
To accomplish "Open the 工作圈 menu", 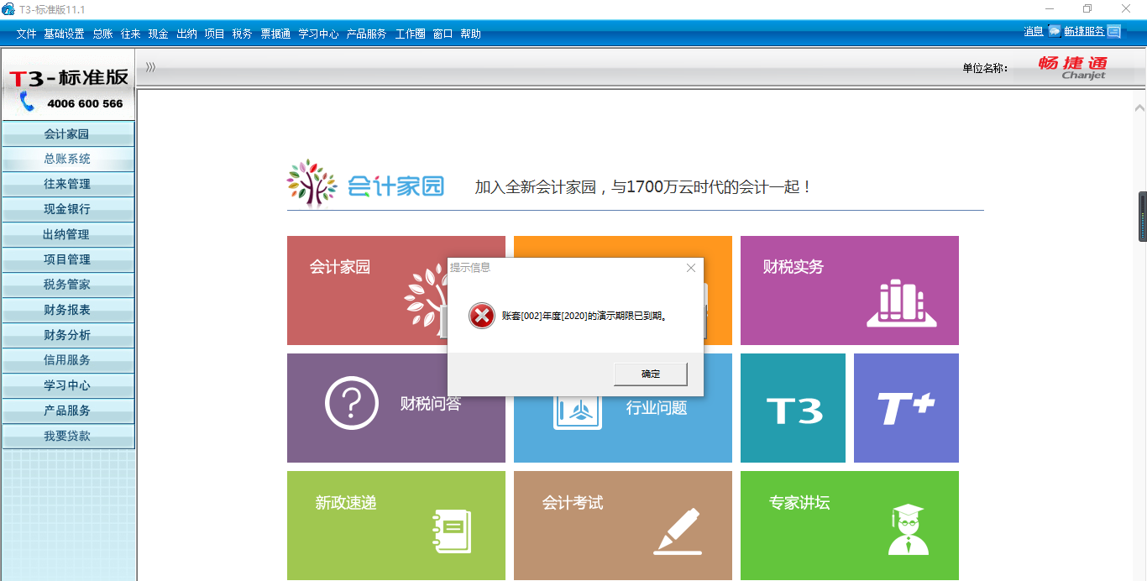I will tap(410, 34).
